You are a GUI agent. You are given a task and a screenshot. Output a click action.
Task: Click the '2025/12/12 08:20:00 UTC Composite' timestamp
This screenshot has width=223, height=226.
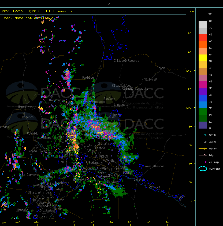pyautogui.click(x=37, y=11)
